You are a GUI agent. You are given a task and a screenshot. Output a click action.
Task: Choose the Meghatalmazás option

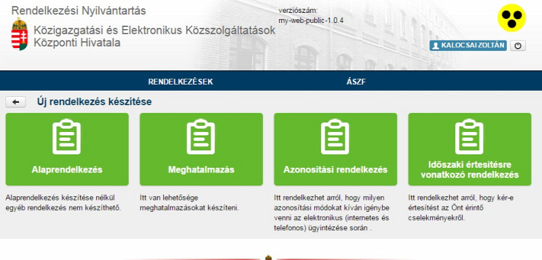click(x=201, y=170)
